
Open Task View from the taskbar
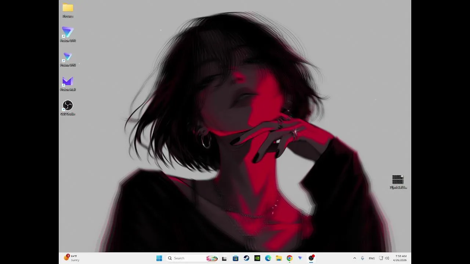[x=224, y=258]
